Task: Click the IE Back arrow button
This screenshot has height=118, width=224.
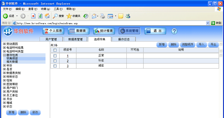Action: click(x=5, y=16)
